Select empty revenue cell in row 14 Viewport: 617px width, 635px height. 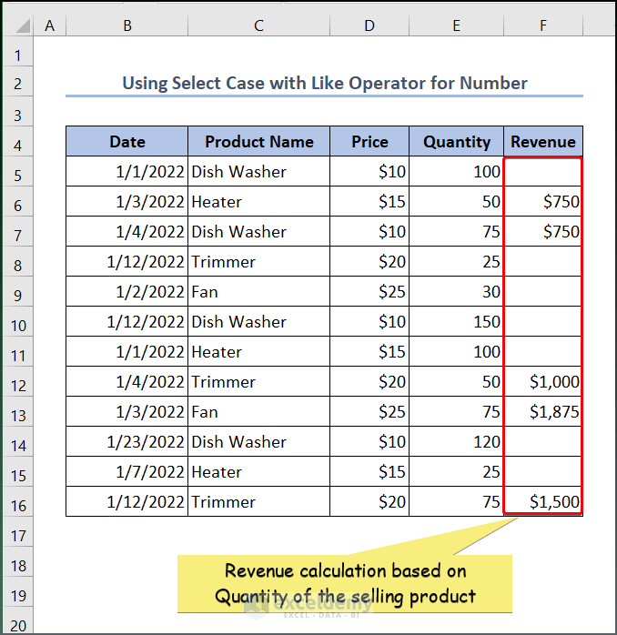(x=543, y=441)
